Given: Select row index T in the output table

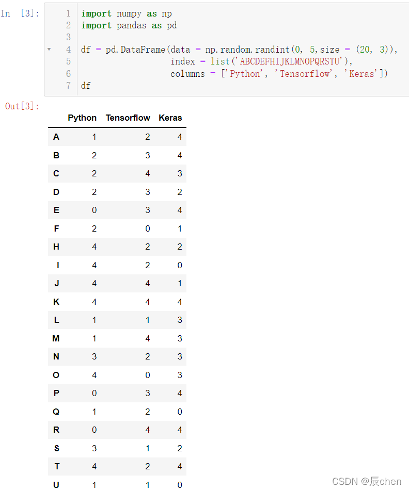Looking at the screenshot, I should coord(57,467).
